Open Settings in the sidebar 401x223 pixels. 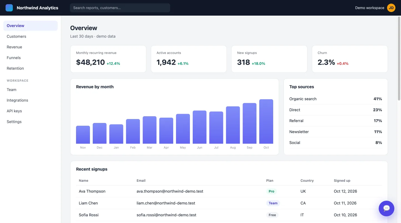31,122
